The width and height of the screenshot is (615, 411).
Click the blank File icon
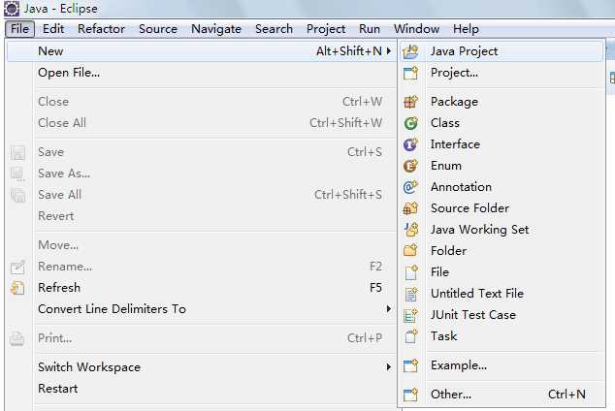410,272
